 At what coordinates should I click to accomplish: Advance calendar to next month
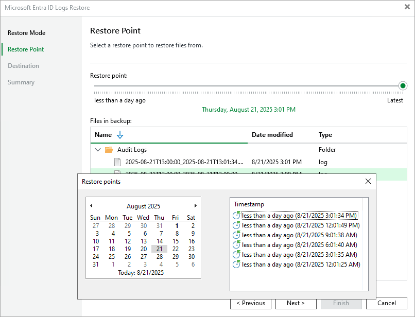pyautogui.click(x=195, y=206)
